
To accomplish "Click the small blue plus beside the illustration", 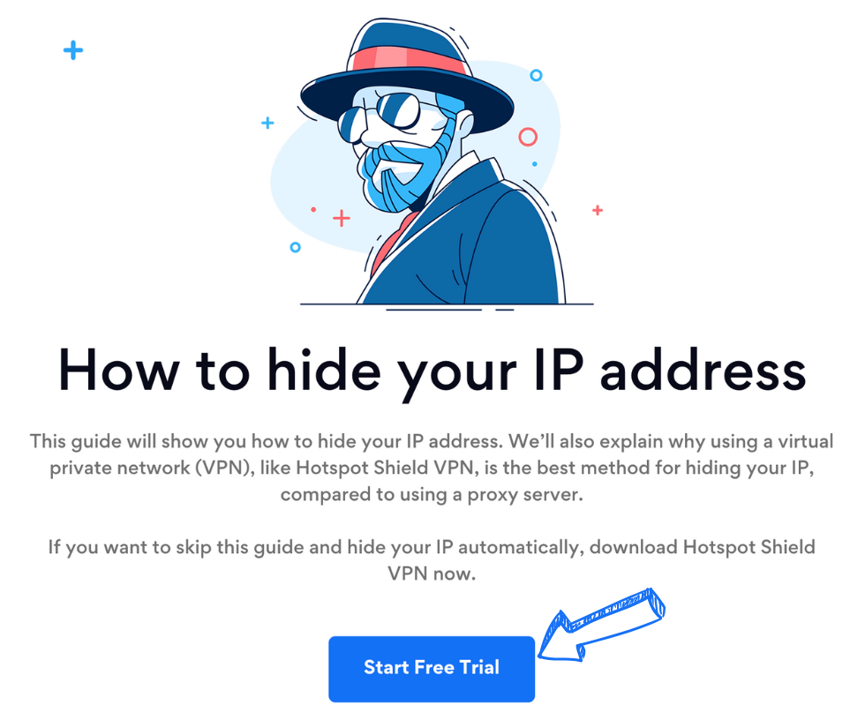I will (x=267, y=124).
